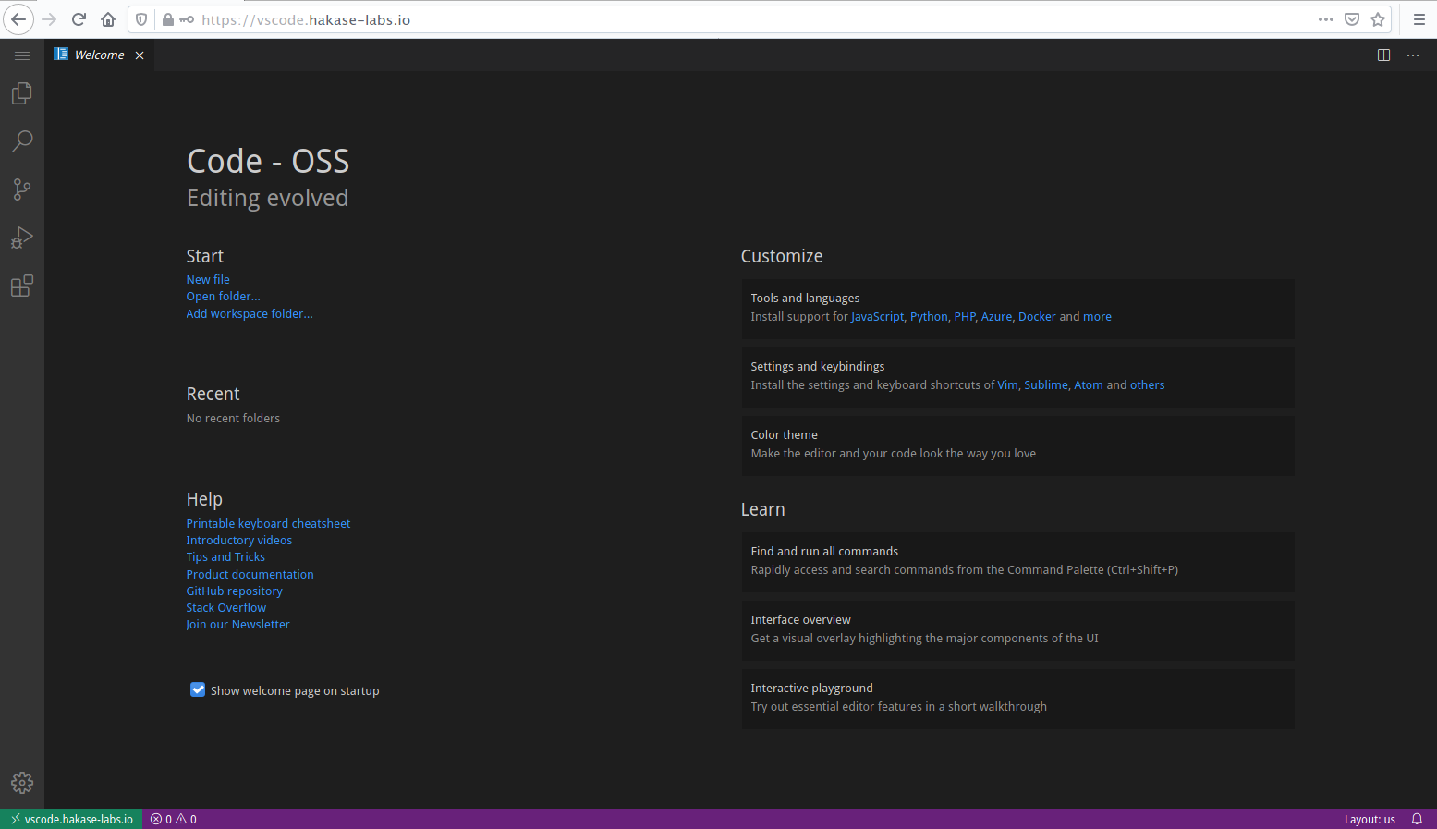Screen dimensions: 1437x829
Task: Open the page actions ellipsis in address bar
Action: [x=1326, y=19]
